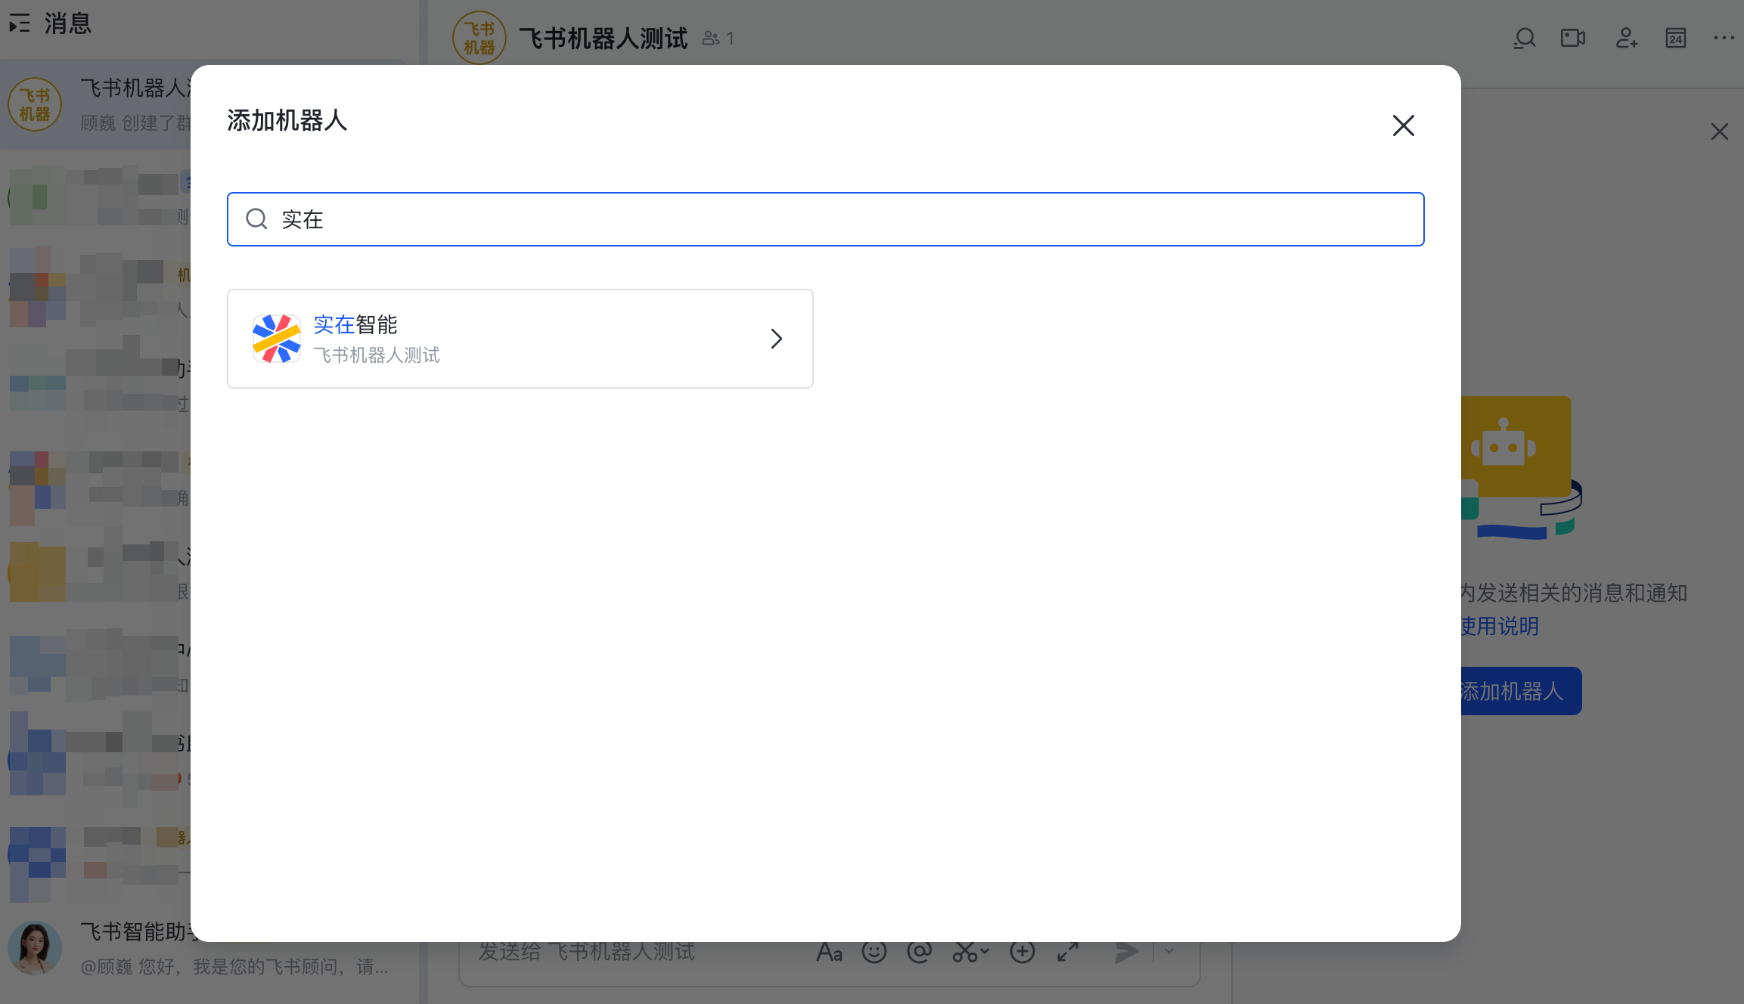Toggle the sidebar collapse icon beside 消息
The image size is (1744, 1004).
coord(20,23)
